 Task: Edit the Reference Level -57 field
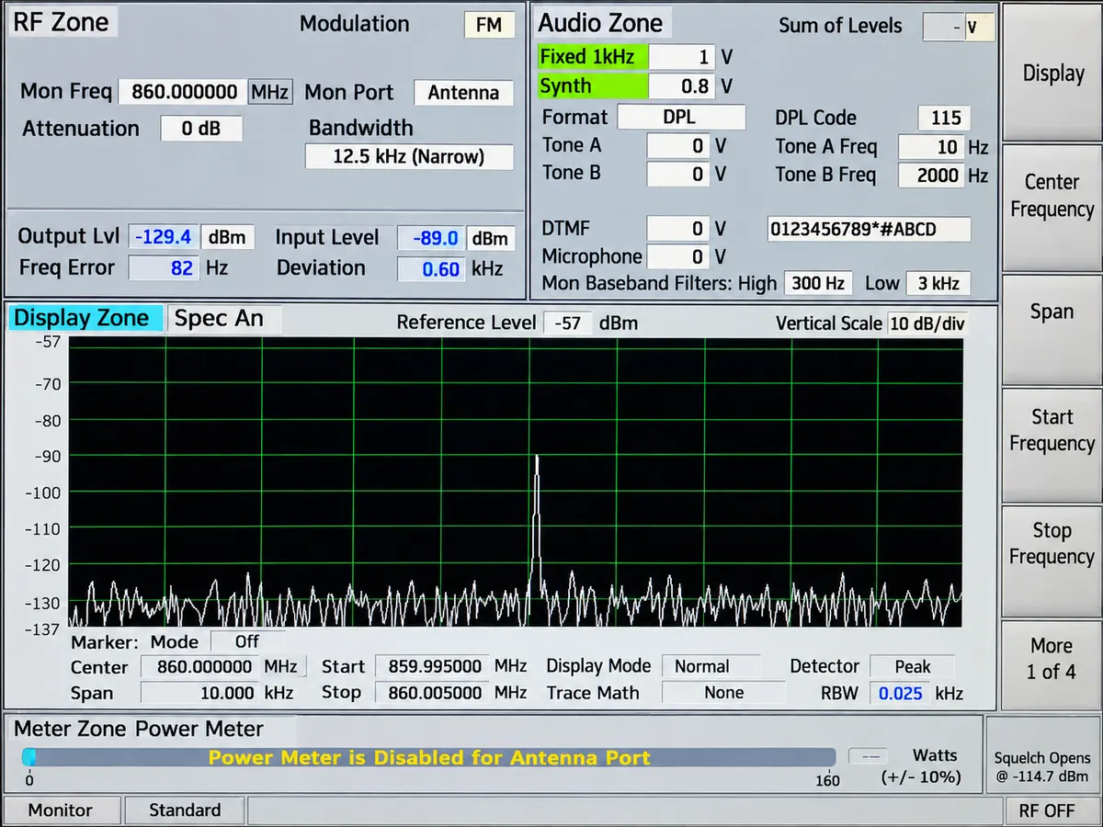coord(568,323)
